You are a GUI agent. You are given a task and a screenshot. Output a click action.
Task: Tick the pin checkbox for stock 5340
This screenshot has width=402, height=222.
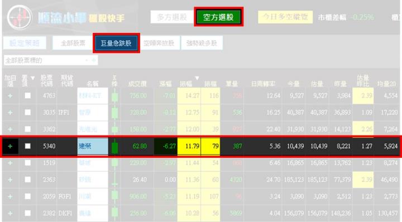pyautogui.click(x=28, y=146)
